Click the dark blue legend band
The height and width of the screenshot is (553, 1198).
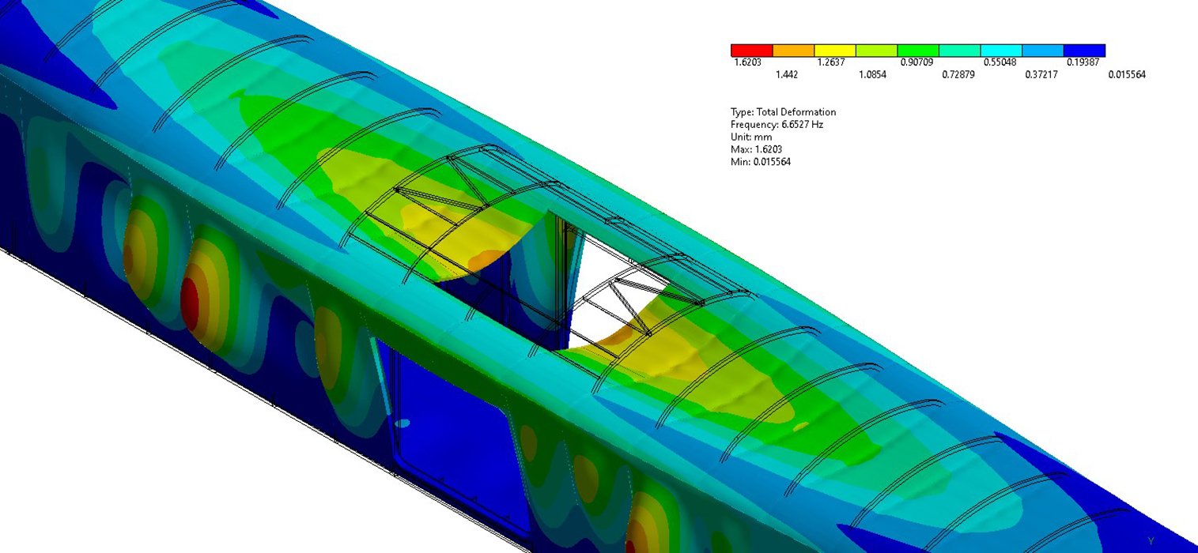[1084, 51]
